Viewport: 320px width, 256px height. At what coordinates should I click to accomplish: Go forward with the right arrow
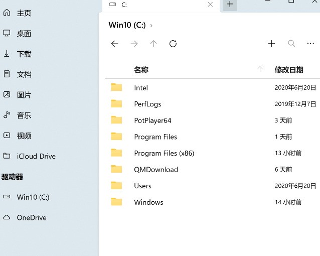pyautogui.click(x=134, y=44)
